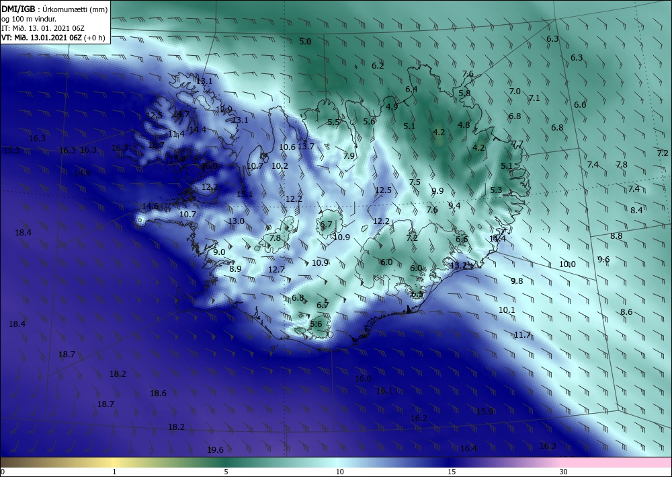This screenshot has height=477, width=672.
Task: Click the map value 16.2
Action: point(419,418)
